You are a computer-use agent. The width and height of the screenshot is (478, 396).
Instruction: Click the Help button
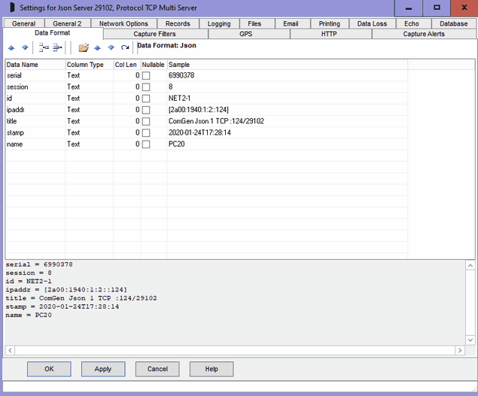coord(212,369)
